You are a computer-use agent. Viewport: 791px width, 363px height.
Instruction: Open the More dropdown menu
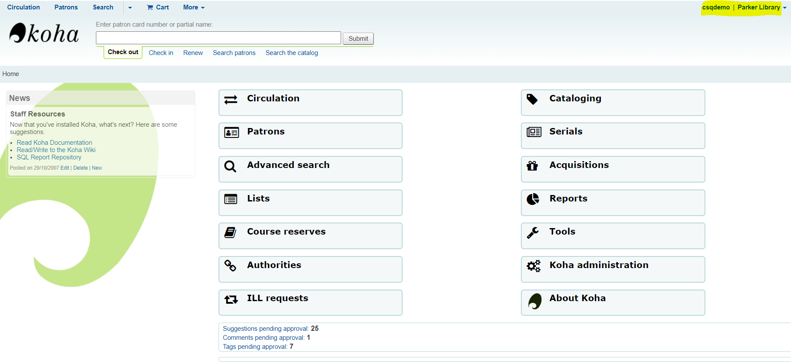point(194,7)
